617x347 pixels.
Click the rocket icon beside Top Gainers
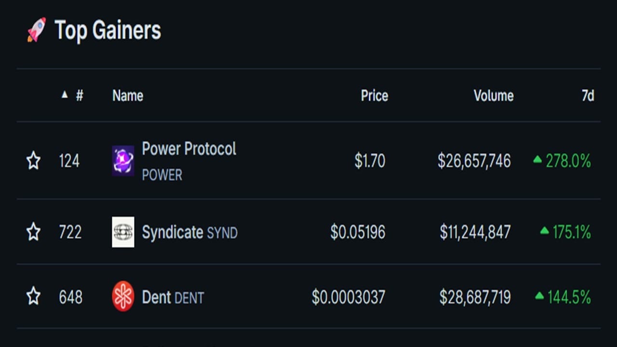[37, 29]
